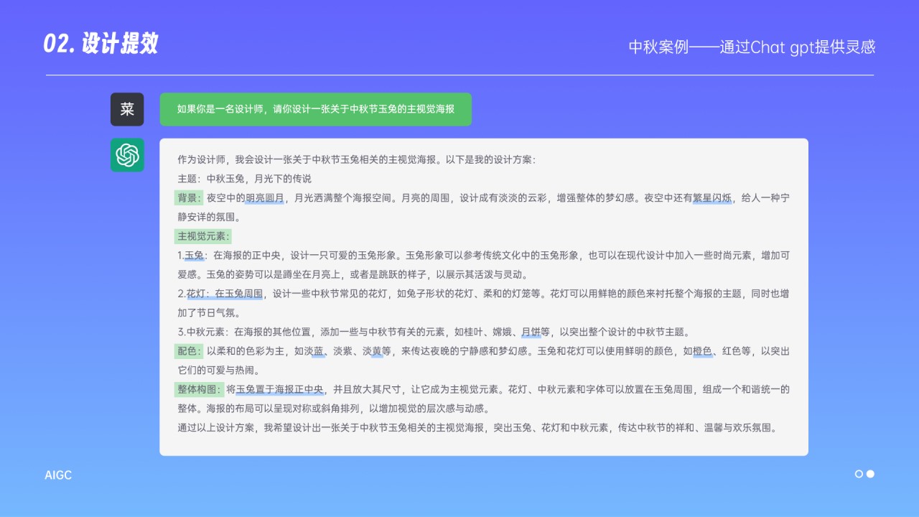Select the 玉兔 underlined term
Viewport: 919px width, 517px height.
coord(195,255)
